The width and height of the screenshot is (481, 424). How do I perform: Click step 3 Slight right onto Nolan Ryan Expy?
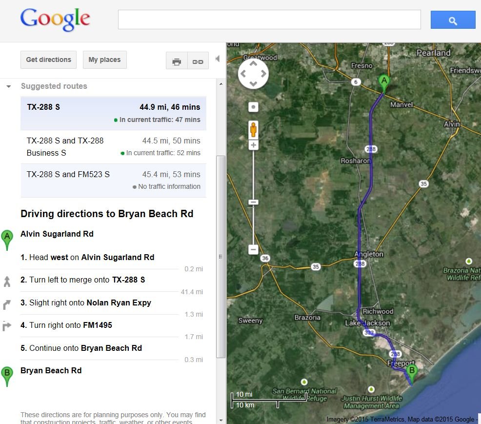tap(86, 303)
